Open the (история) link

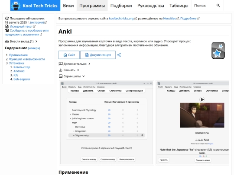coord(39,22)
